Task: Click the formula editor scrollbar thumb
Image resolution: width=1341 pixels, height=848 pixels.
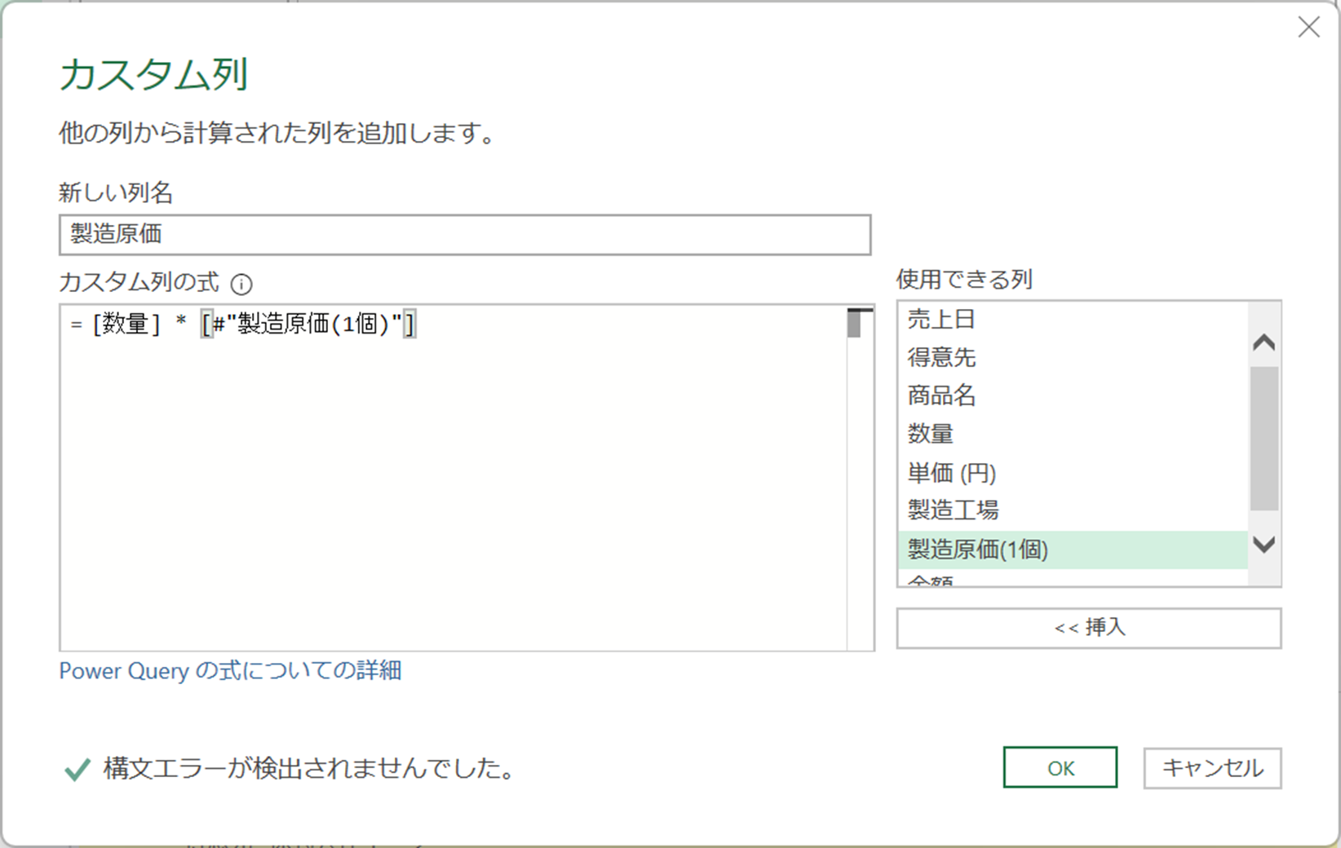Action: 854,325
